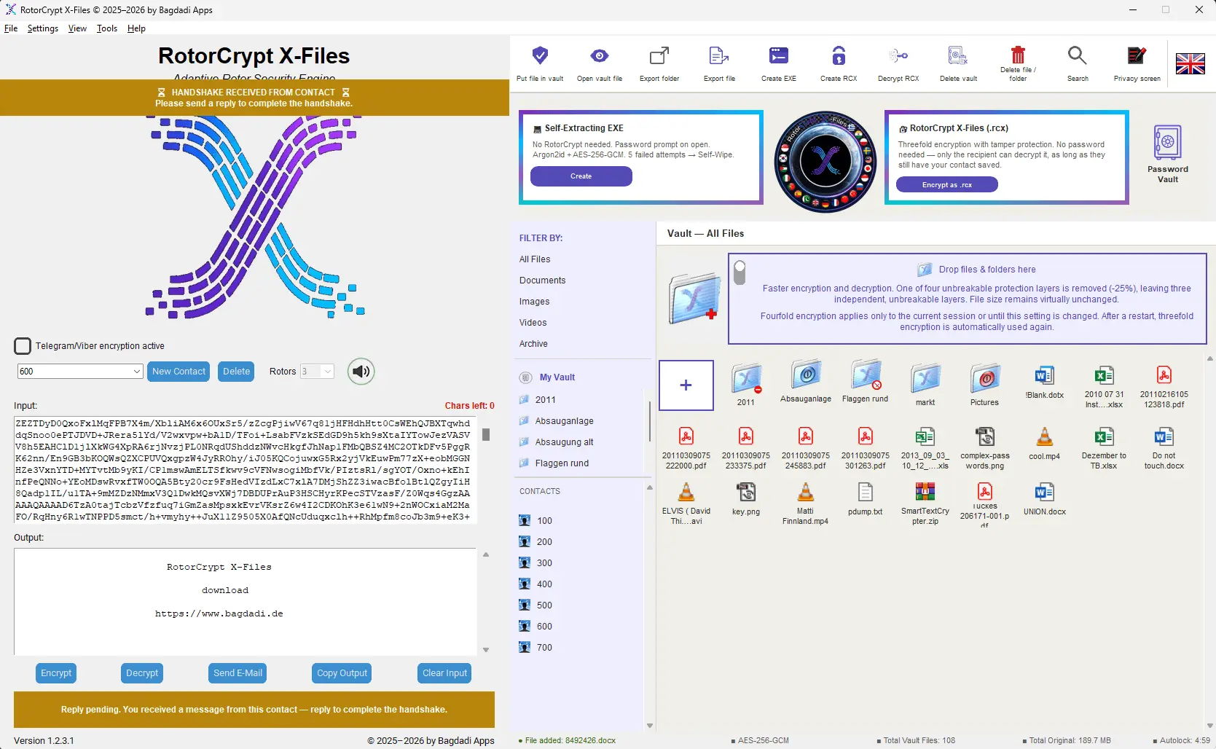Enable Telegram/Viber encryption active checkbox

pyautogui.click(x=23, y=346)
